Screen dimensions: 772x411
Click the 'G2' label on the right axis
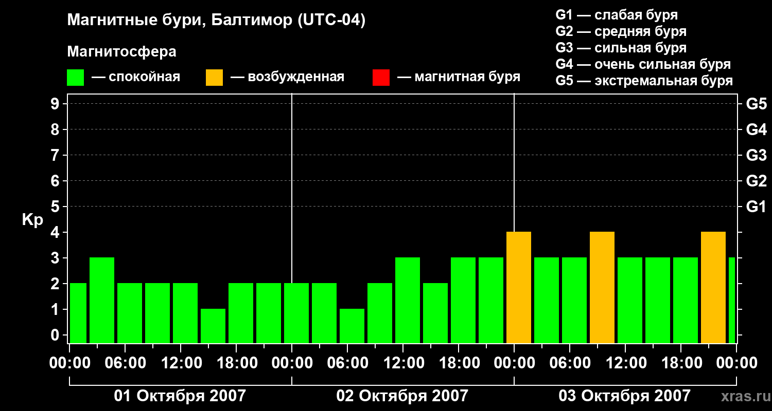(x=756, y=181)
